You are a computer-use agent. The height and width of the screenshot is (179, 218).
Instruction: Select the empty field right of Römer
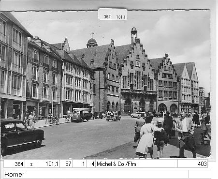point(200,174)
